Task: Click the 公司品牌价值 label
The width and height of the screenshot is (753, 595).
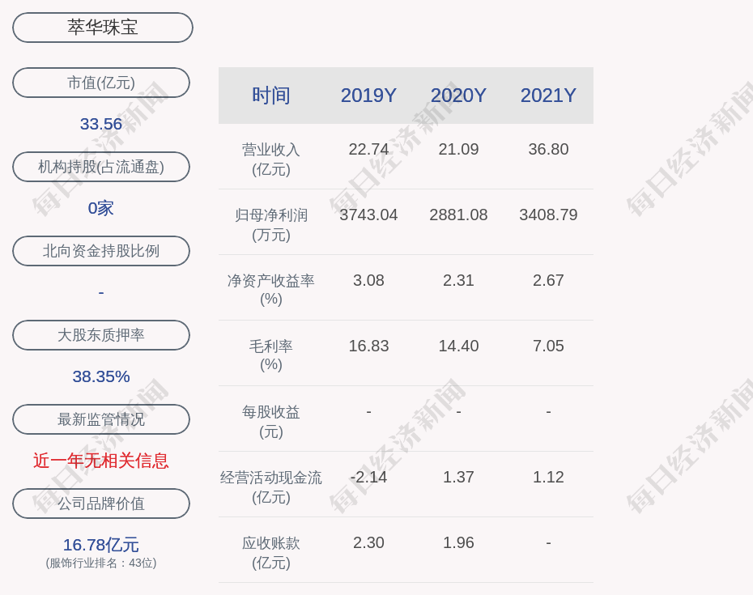Action: (x=101, y=504)
